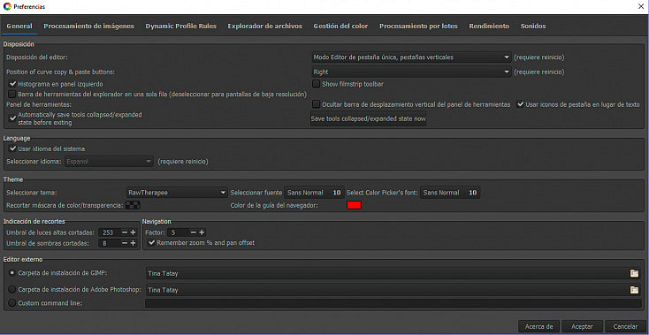Toggle Histograma en panel izquierdo checkbox

point(12,84)
